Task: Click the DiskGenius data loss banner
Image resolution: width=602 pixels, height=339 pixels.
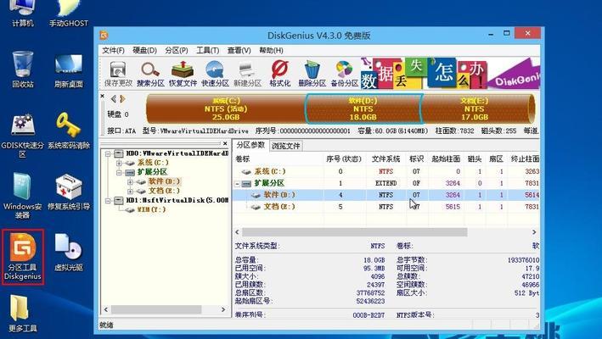Action: [449, 73]
